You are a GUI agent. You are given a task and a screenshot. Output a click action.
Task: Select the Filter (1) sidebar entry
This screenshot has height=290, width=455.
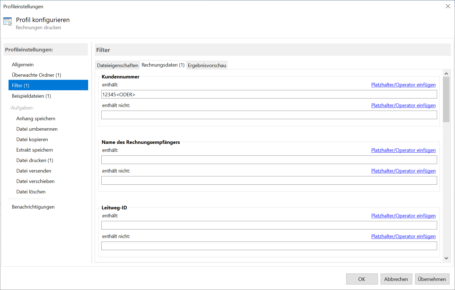[48, 85]
